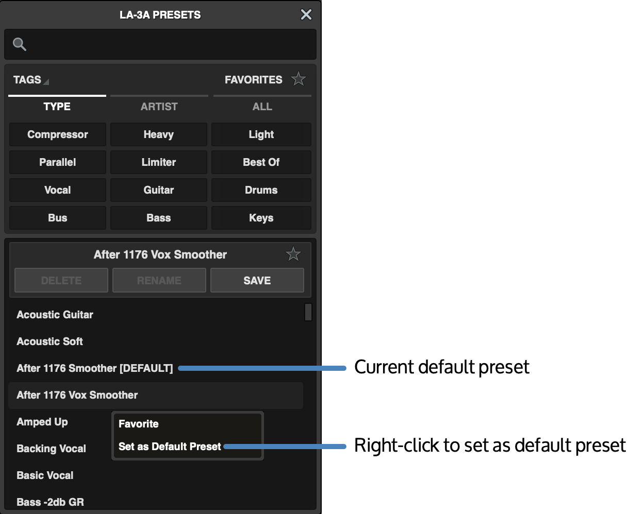Toggle the Best Of tag filter
The image size is (629, 514).
[261, 162]
